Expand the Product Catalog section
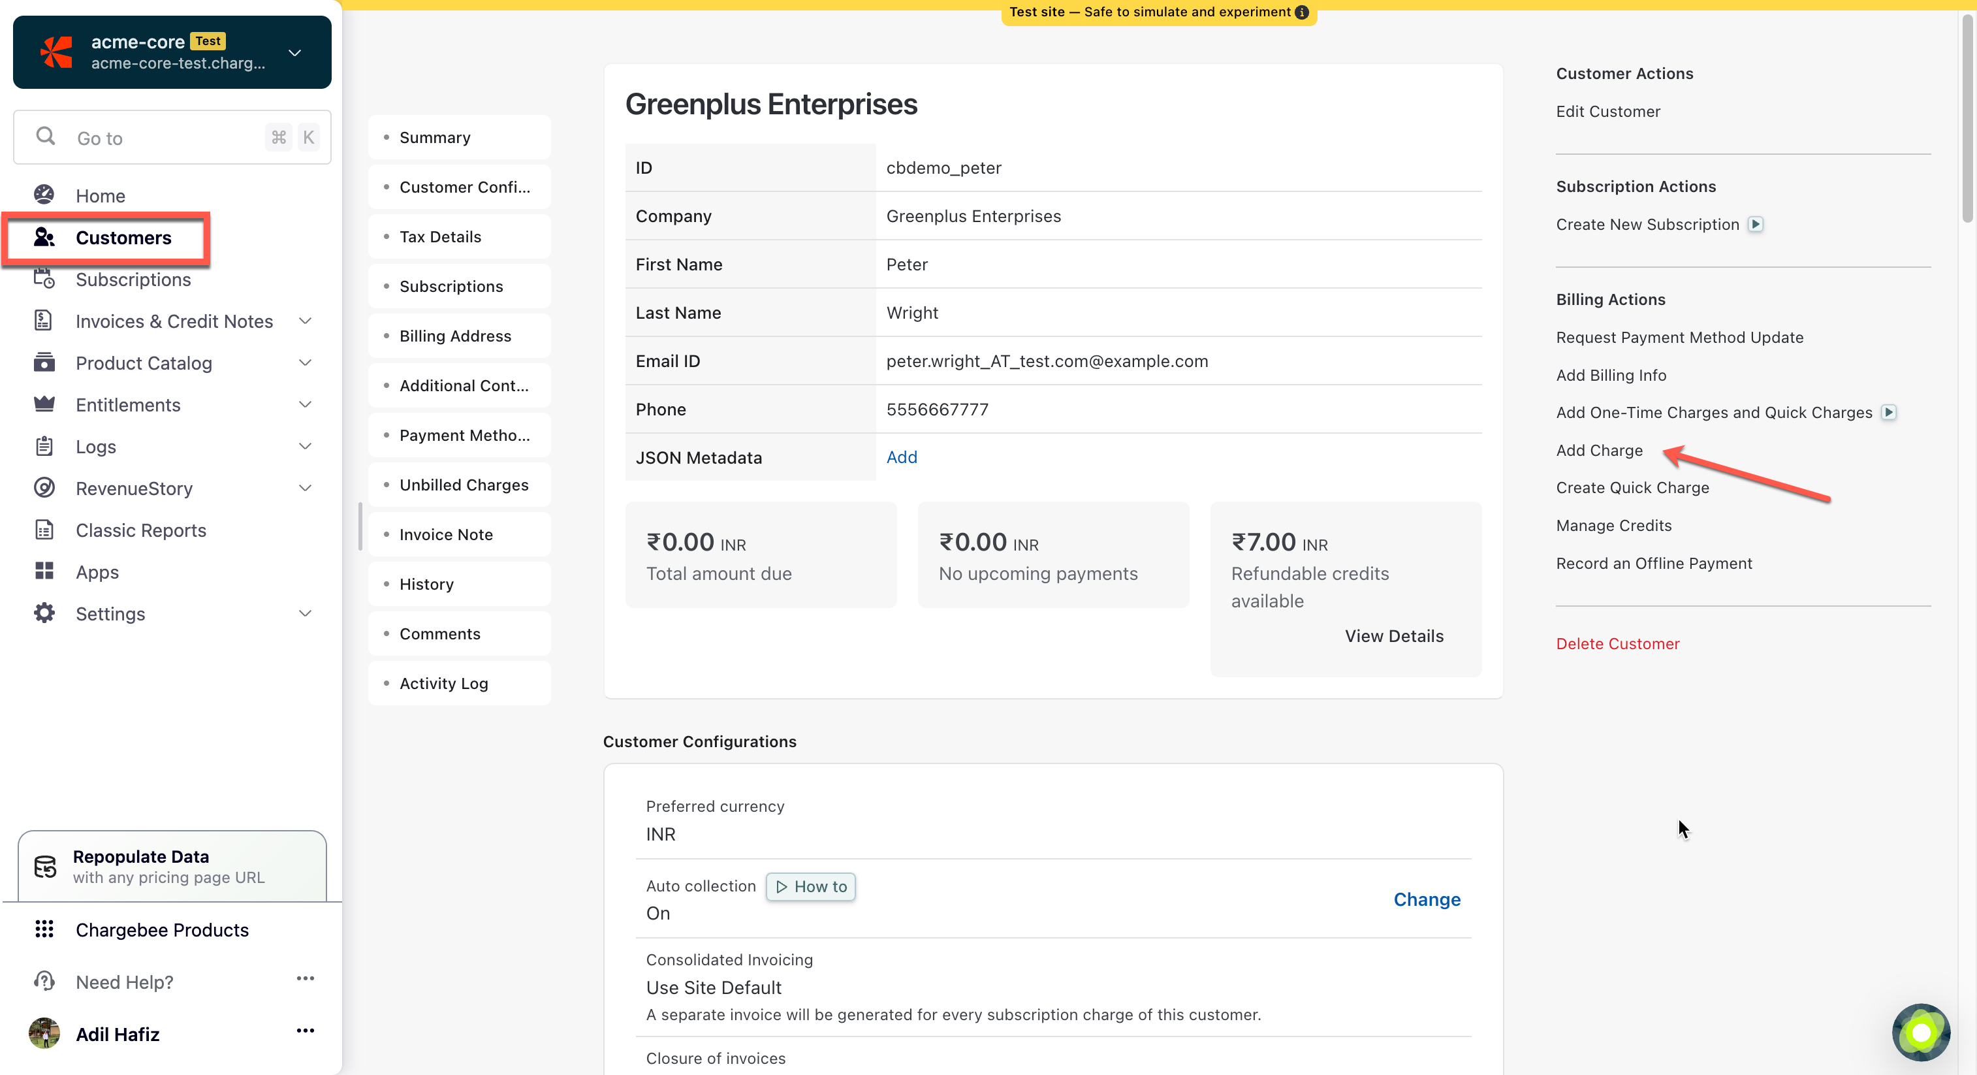 click(x=305, y=362)
